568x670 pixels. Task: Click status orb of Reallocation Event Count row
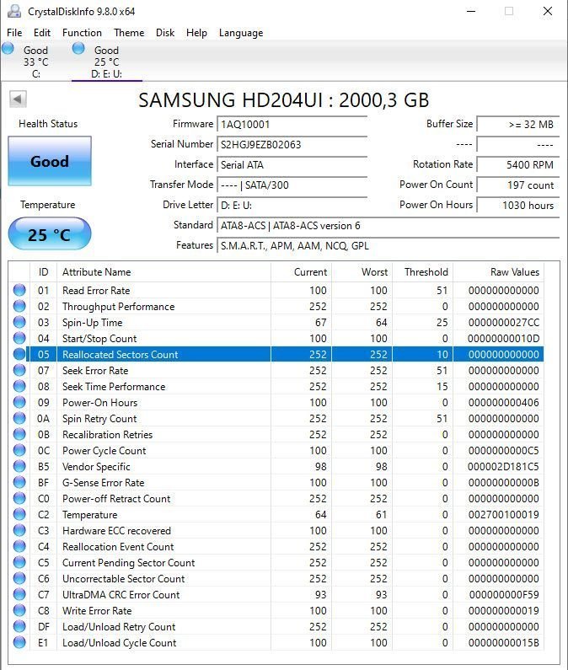(x=19, y=546)
